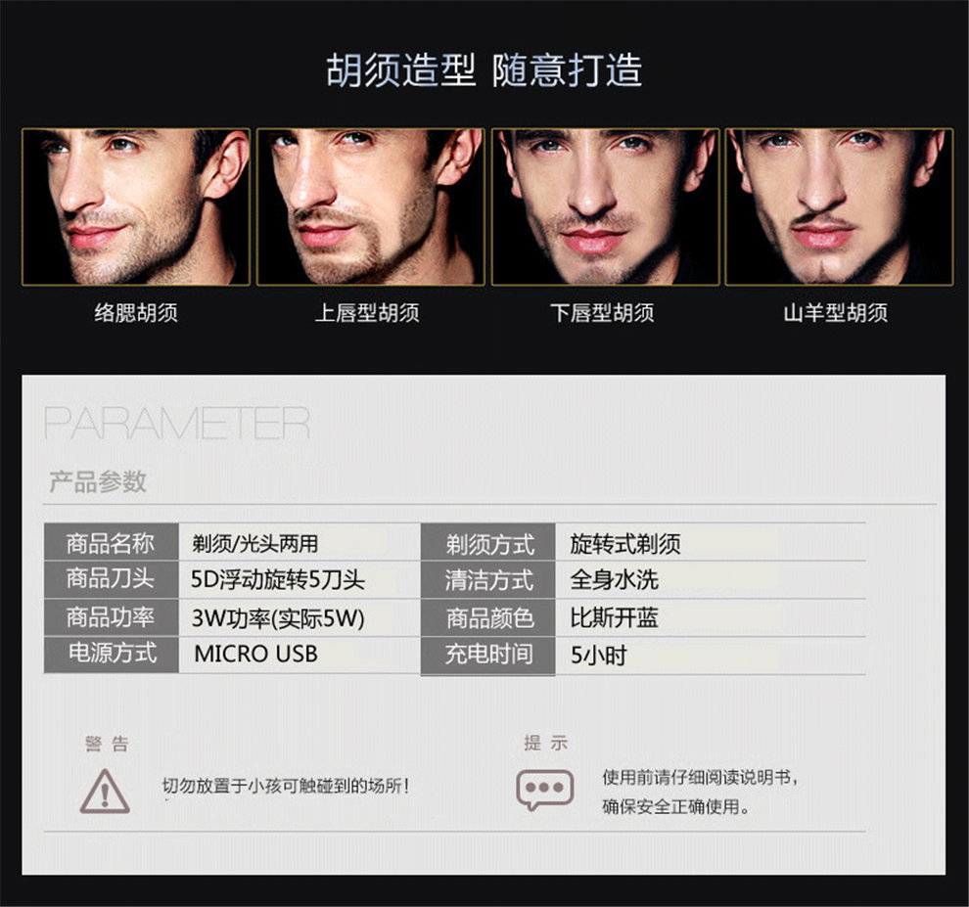Click the 商品刀头 table label
The height and width of the screenshot is (907, 969).
tap(112, 579)
